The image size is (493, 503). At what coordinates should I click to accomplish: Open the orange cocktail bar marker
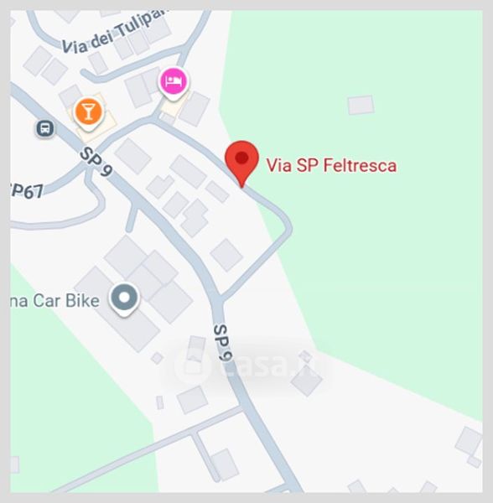[x=89, y=114]
